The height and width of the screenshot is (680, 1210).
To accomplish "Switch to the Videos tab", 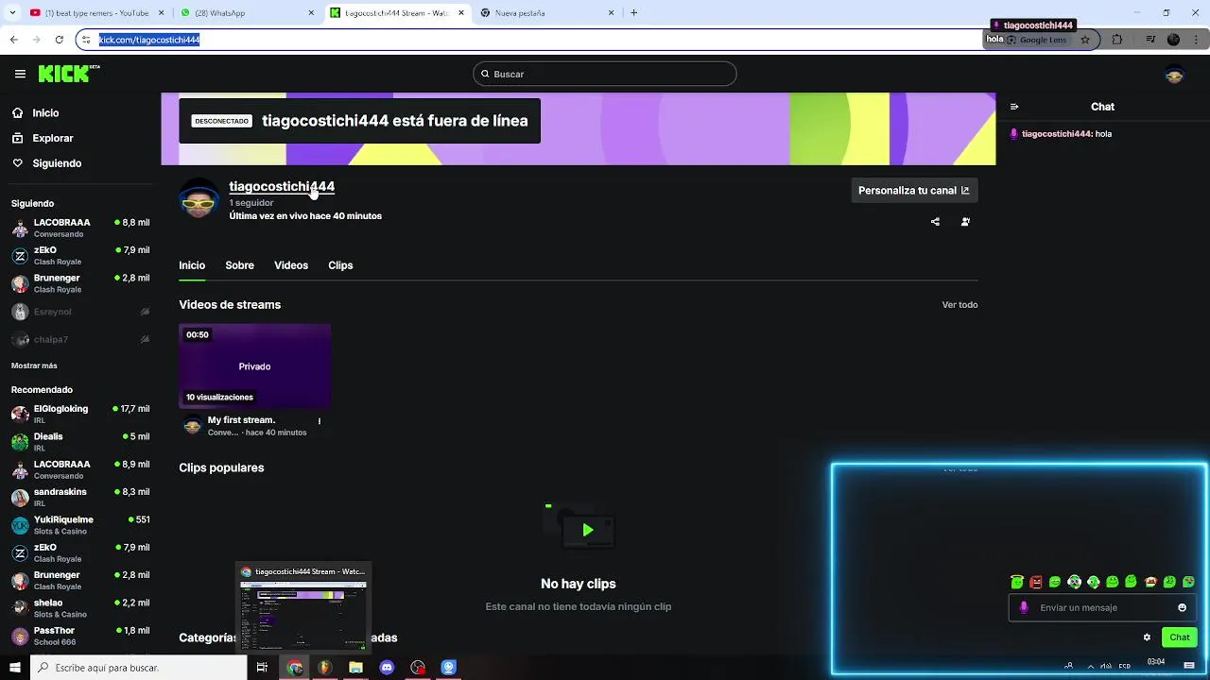I will [x=291, y=265].
